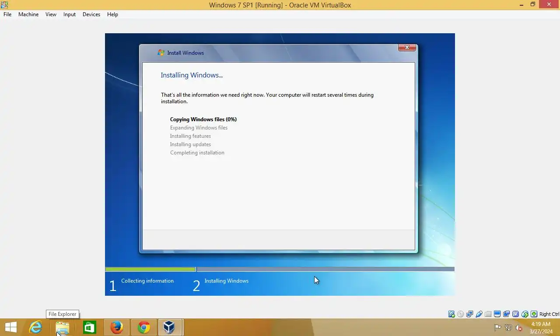Click the Expanding Windows files step
Screen dimensions: 560x336
pos(199,128)
